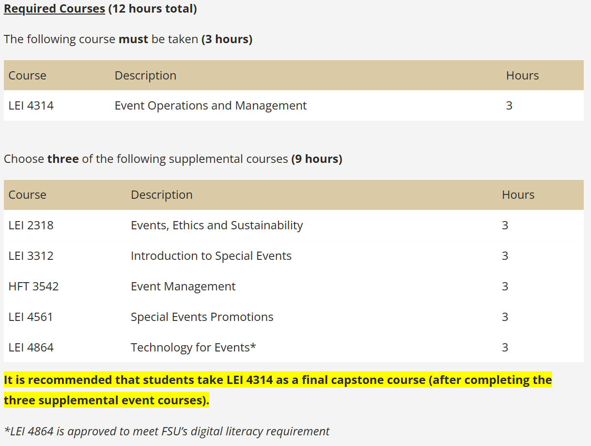Select Event Operations and Management description
591x446 pixels.
[x=210, y=106]
